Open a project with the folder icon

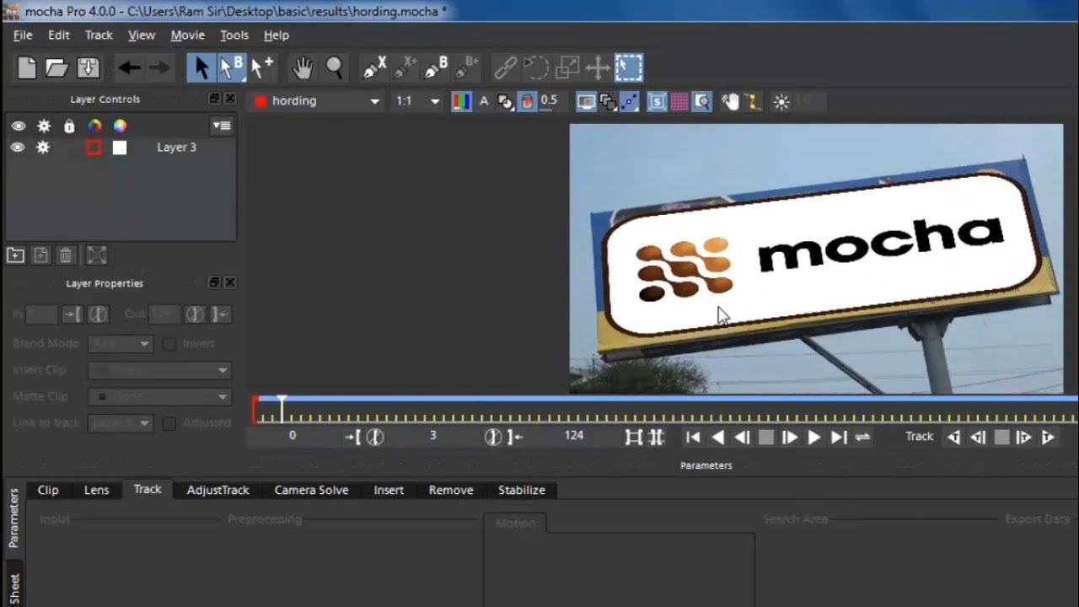(56, 67)
